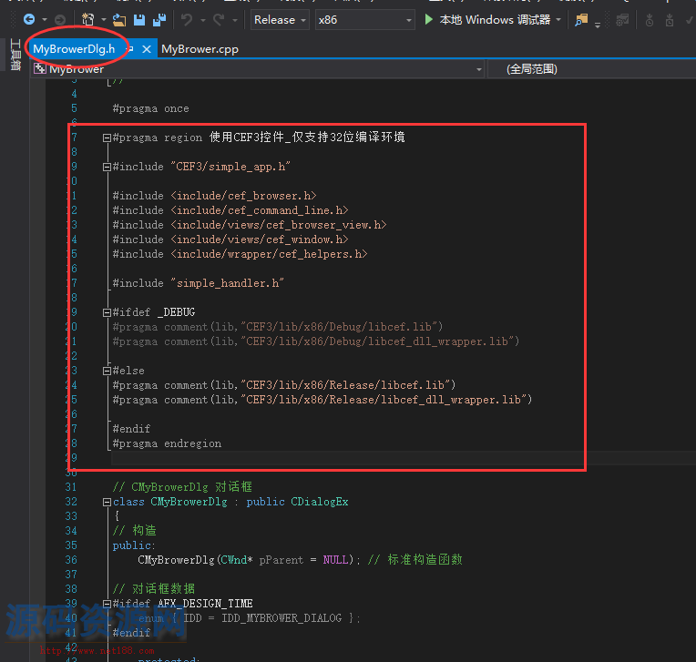Open the 工具箱 side panel tab

[x=15, y=55]
